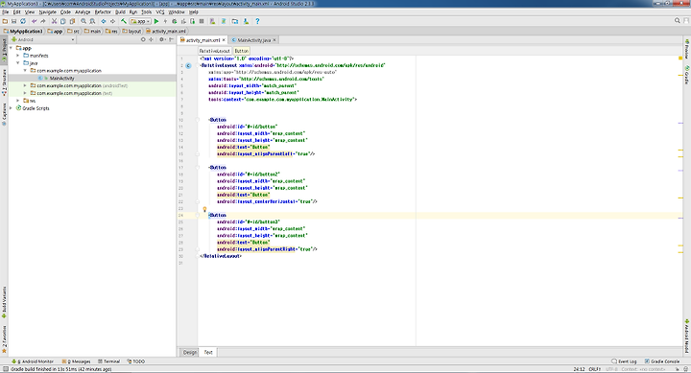Expand the manifests folder
This screenshot has height=373, width=691.
18,56
